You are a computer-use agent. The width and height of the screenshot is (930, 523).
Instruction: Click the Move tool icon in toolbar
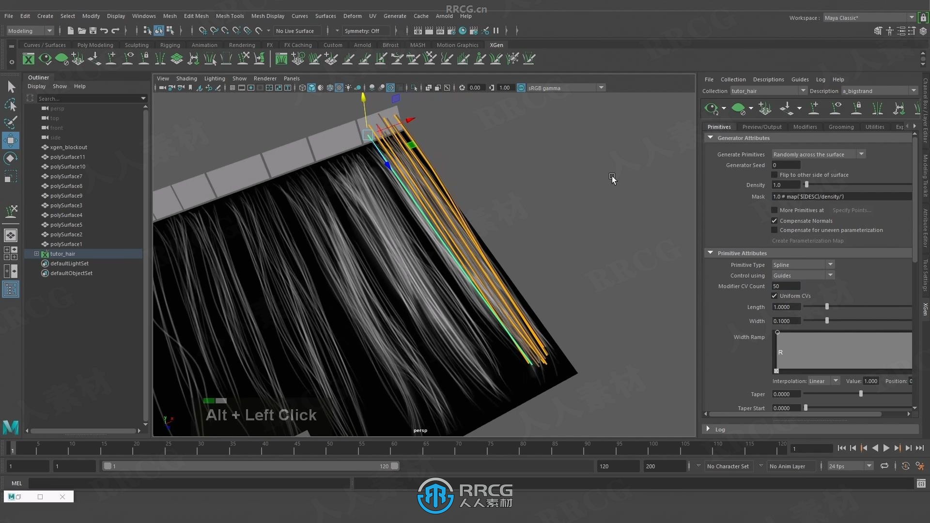11,140
